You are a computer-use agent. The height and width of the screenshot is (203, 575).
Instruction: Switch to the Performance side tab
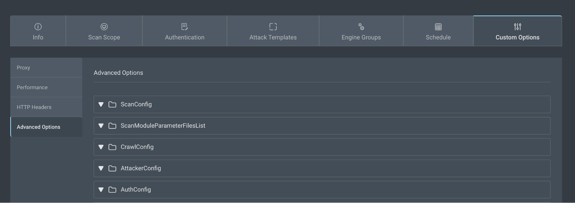(32, 87)
